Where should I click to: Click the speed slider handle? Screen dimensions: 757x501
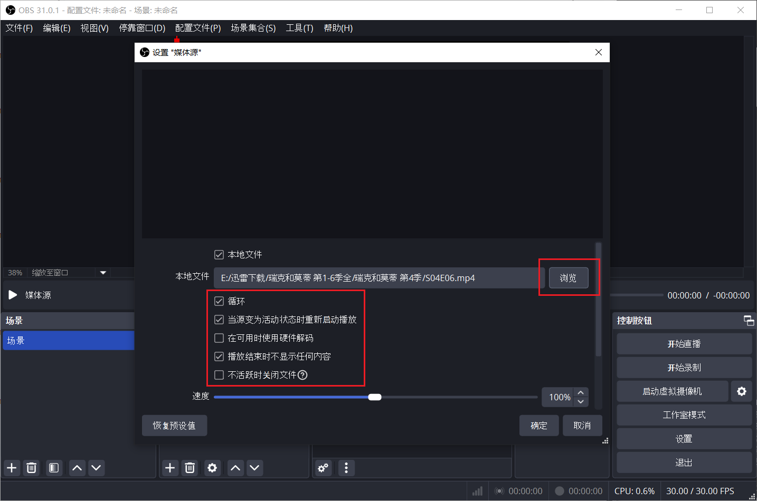pyautogui.click(x=375, y=397)
